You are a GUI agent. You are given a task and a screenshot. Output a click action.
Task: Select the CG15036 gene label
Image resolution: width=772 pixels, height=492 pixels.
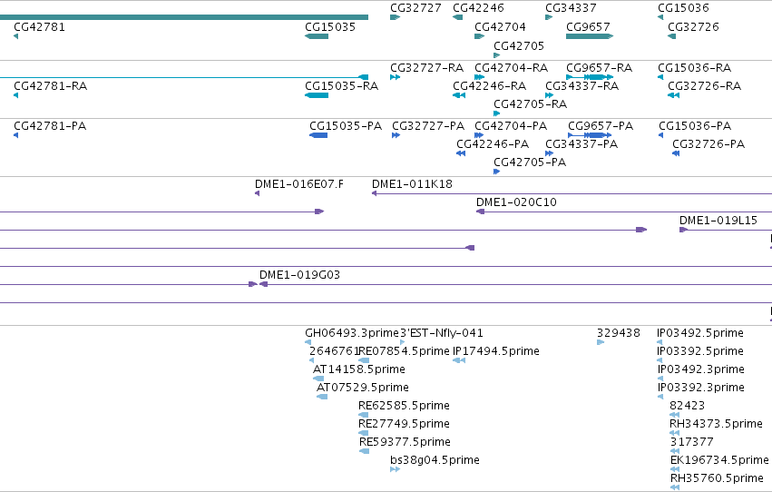tap(683, 8)
